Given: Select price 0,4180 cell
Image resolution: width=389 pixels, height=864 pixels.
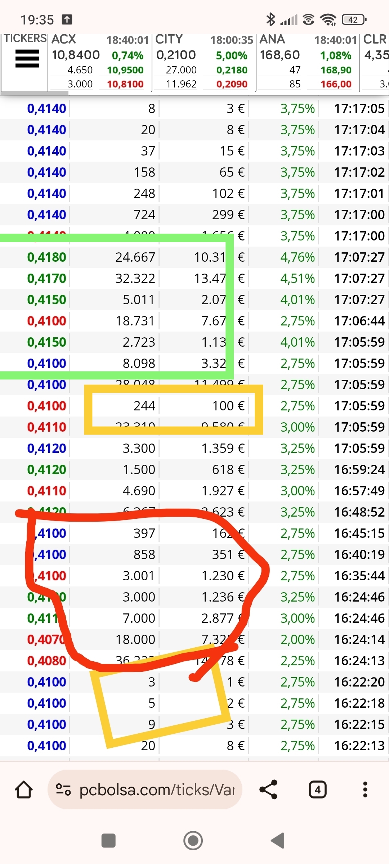Looking at the screenshot, I should [x=47, y=257].
